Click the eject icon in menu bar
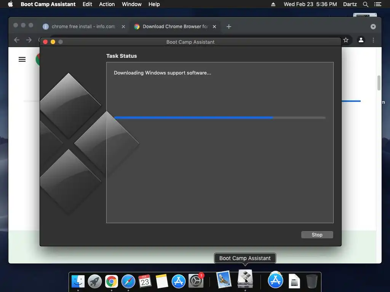Viewport: 390px width, 292px height. [x=273, y=4]
